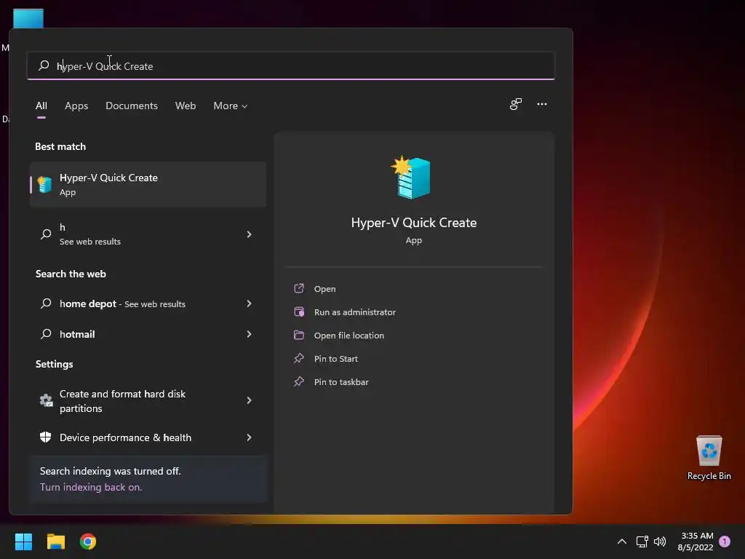745x559 pixels.
Task: Open File Explorer from the taskbar
Action: (x=55, y=542)
